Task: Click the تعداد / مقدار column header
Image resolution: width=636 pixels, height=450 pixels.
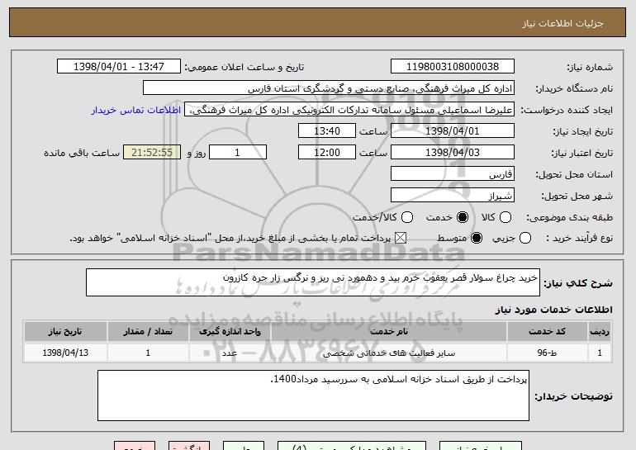Action: tap(148, 332)
